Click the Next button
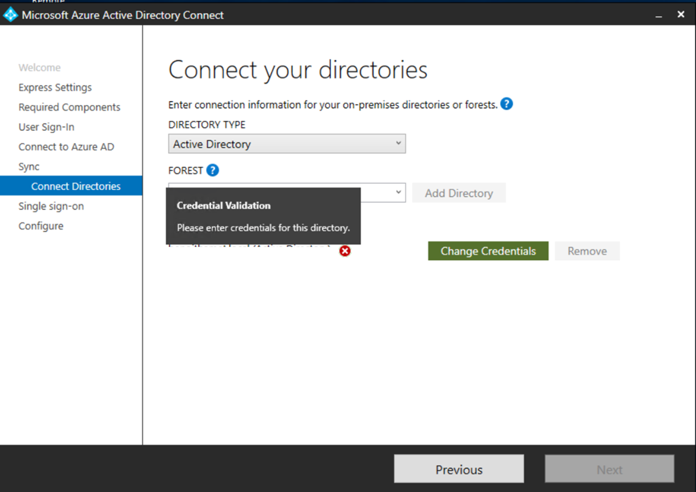696x492 pixels. point(609,470)
